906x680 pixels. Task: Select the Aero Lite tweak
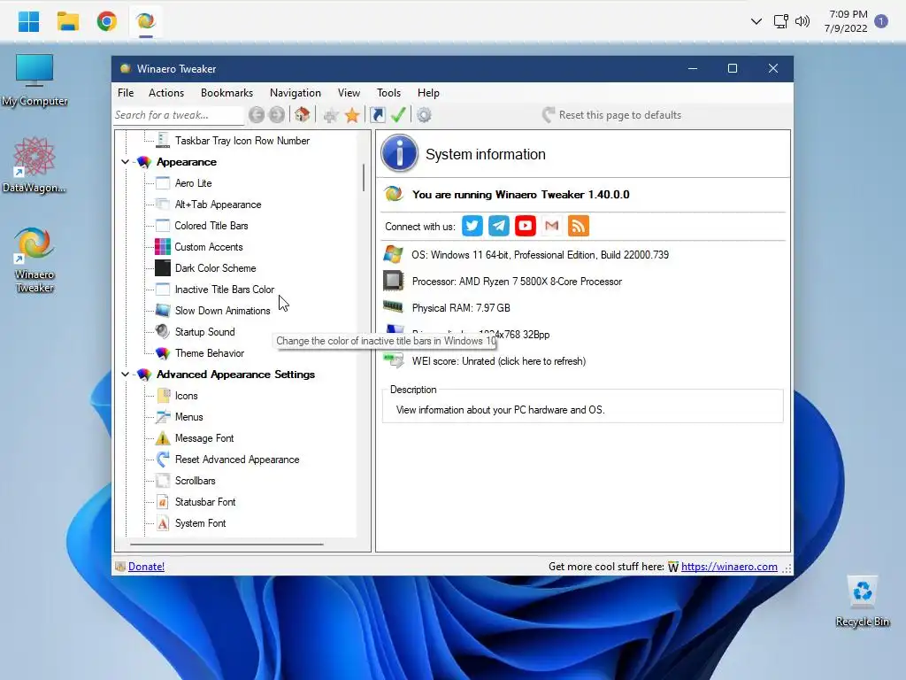(194, 183)
